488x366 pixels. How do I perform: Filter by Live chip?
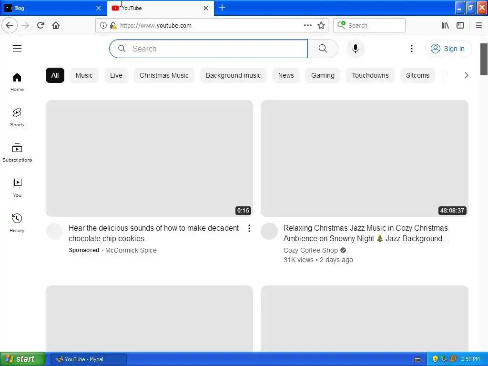click(116, 75)
